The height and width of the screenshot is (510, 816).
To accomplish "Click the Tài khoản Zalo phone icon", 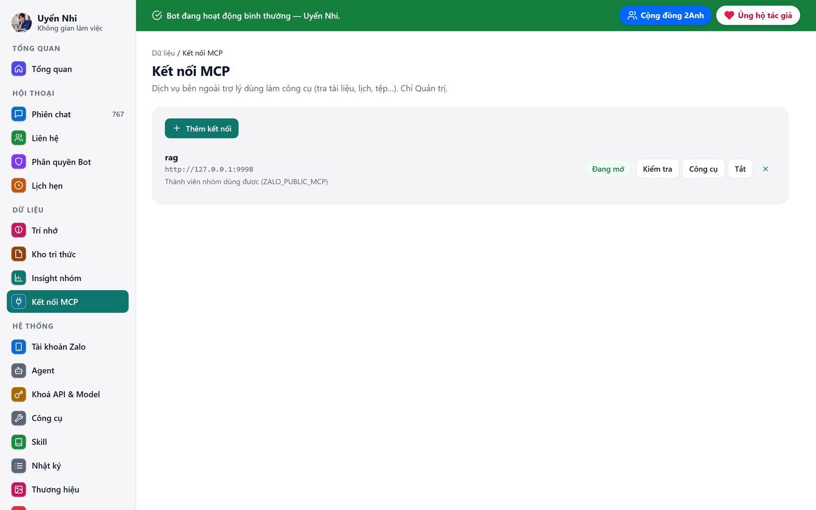I will [19, 347].
